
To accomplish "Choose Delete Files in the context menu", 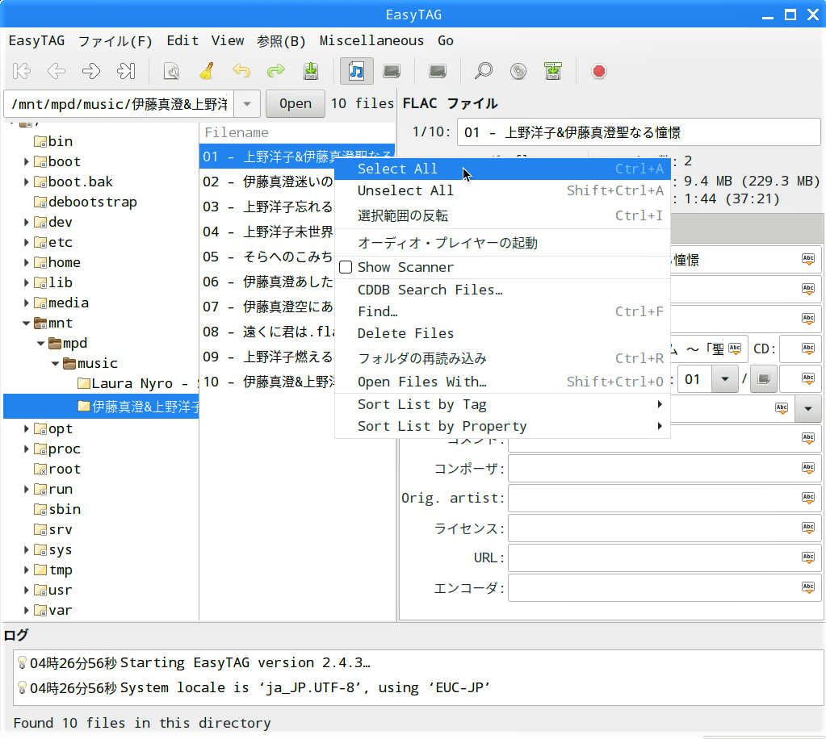I will (x=502, y=333).
